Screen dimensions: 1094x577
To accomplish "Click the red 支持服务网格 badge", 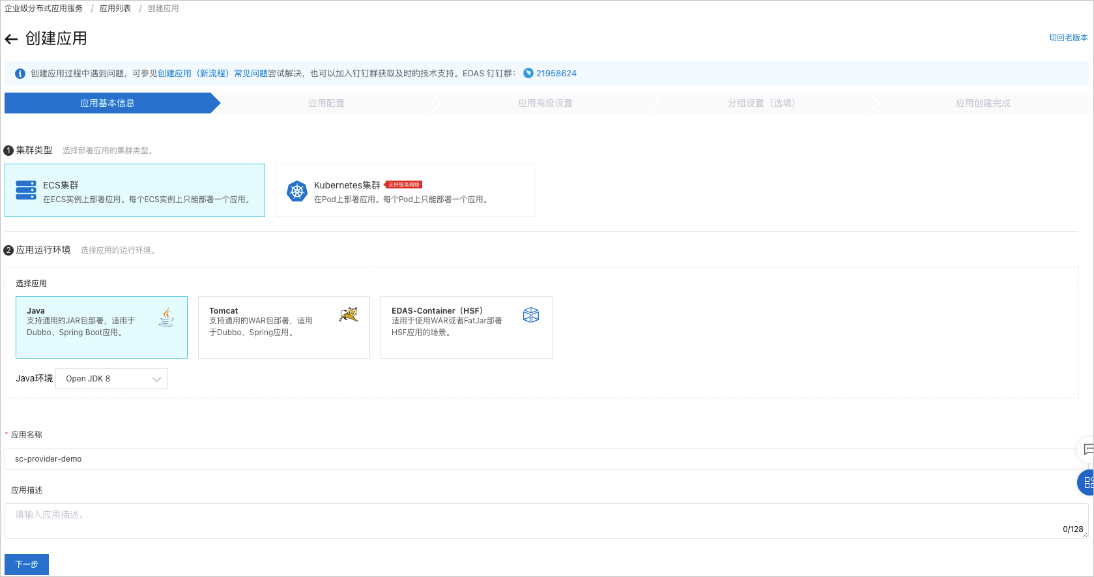I will (x=404, y=185).
